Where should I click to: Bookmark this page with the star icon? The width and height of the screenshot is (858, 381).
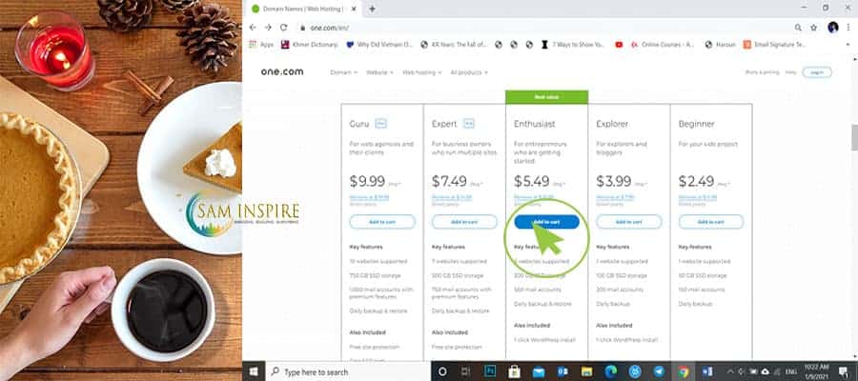coord(814,28)
